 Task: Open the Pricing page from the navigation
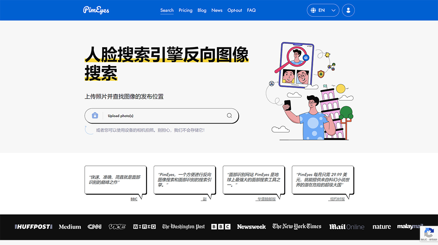185,10
